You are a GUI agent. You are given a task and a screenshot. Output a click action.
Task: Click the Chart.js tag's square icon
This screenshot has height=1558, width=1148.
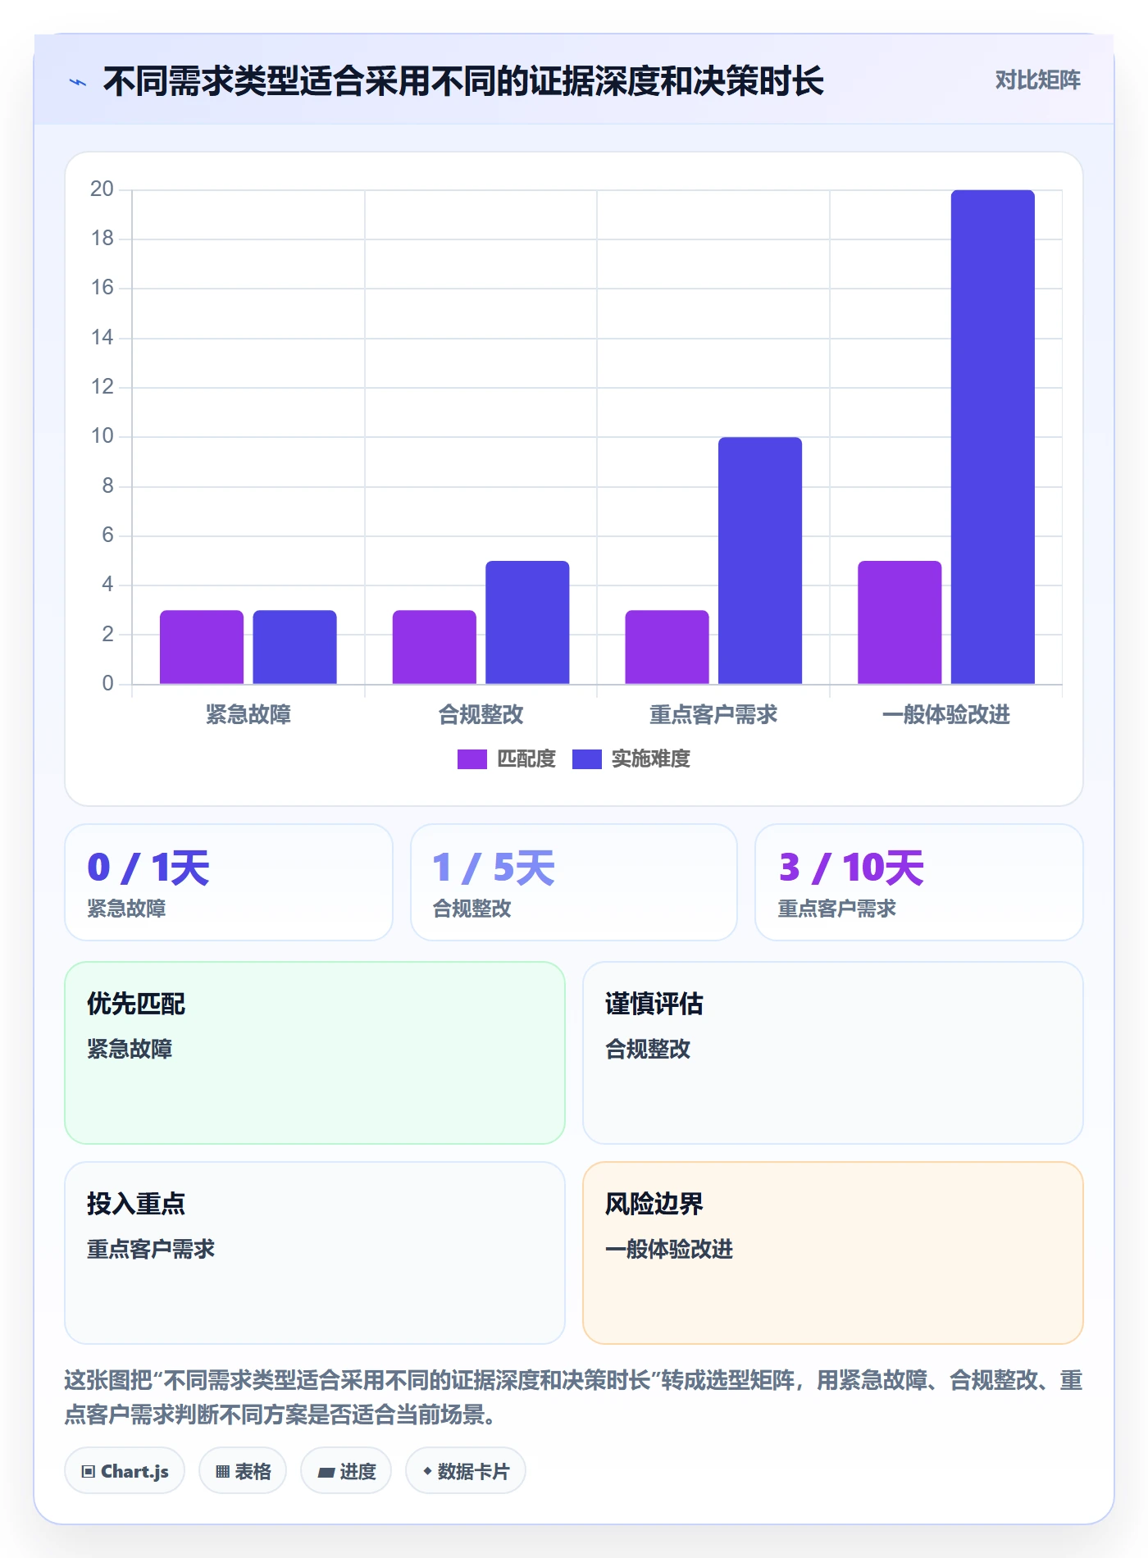point(89,1472)
